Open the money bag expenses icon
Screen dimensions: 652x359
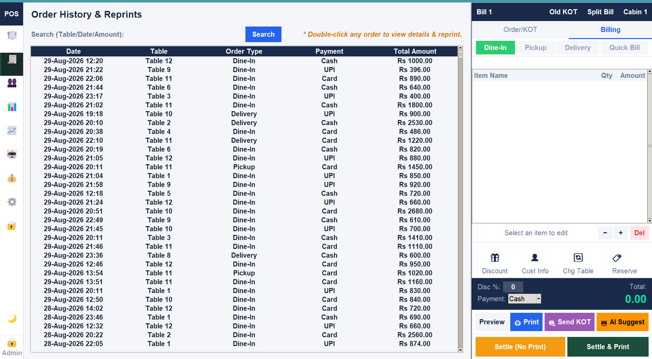coord(12,178)
